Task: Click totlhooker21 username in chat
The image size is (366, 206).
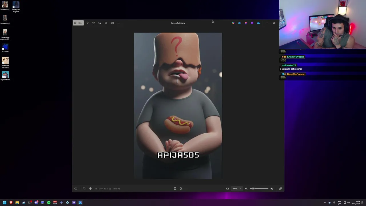Action: 289,65
